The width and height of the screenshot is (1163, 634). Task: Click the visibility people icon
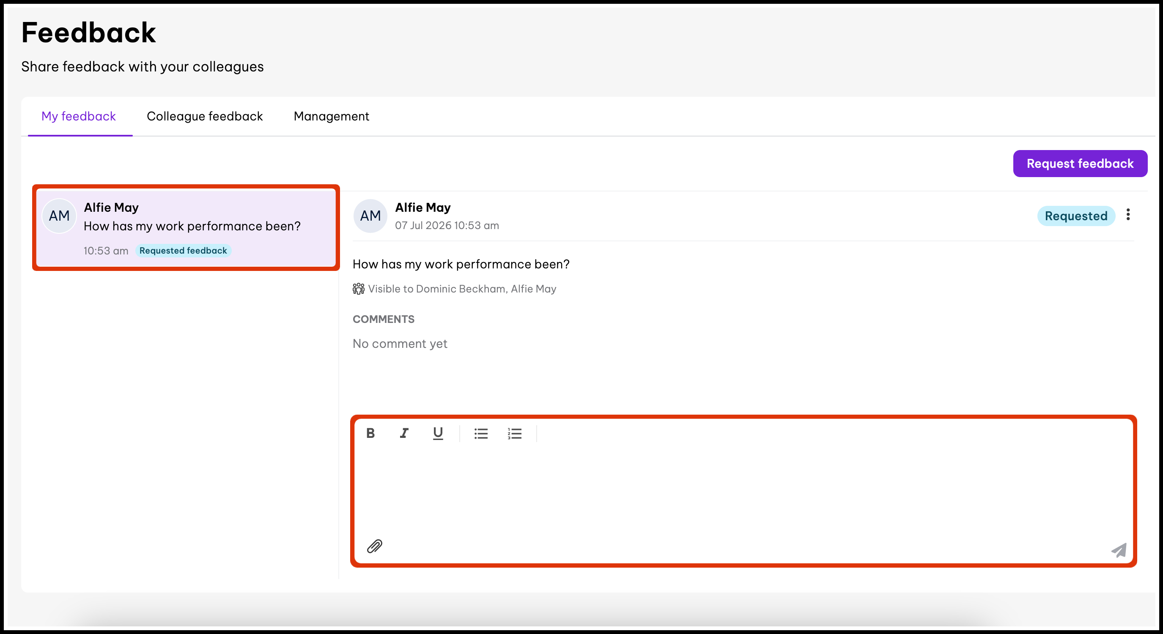click(359, 289)
